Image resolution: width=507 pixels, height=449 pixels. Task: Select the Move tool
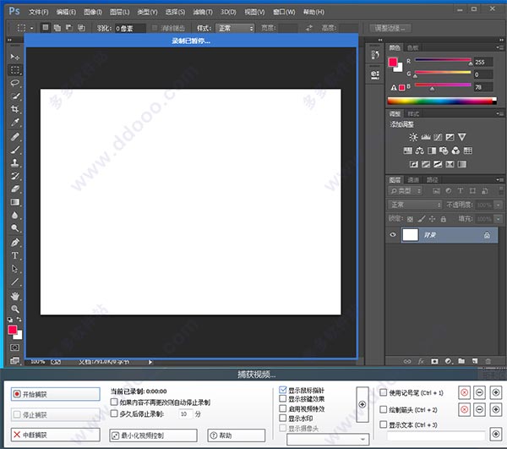(14, 57)
